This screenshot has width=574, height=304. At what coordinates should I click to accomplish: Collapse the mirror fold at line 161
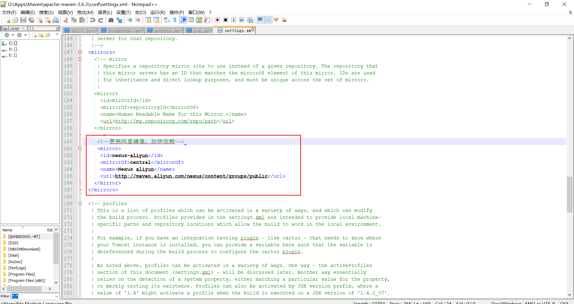tap(80, 149)
